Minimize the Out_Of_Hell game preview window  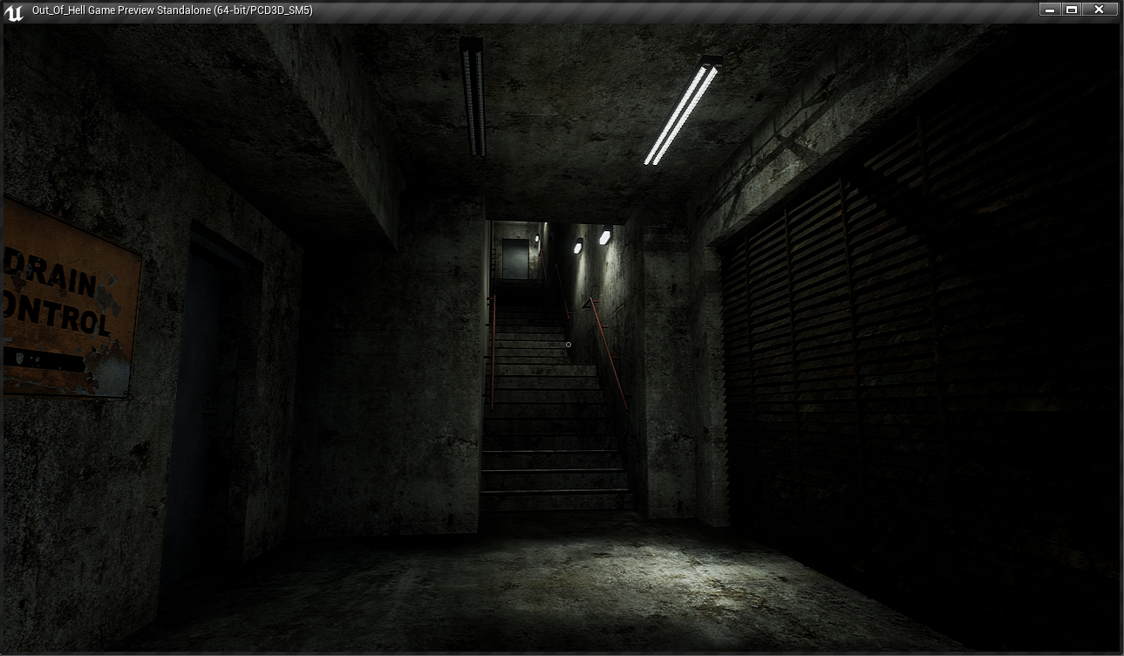pyautogui.click(x=1050, y=10)
